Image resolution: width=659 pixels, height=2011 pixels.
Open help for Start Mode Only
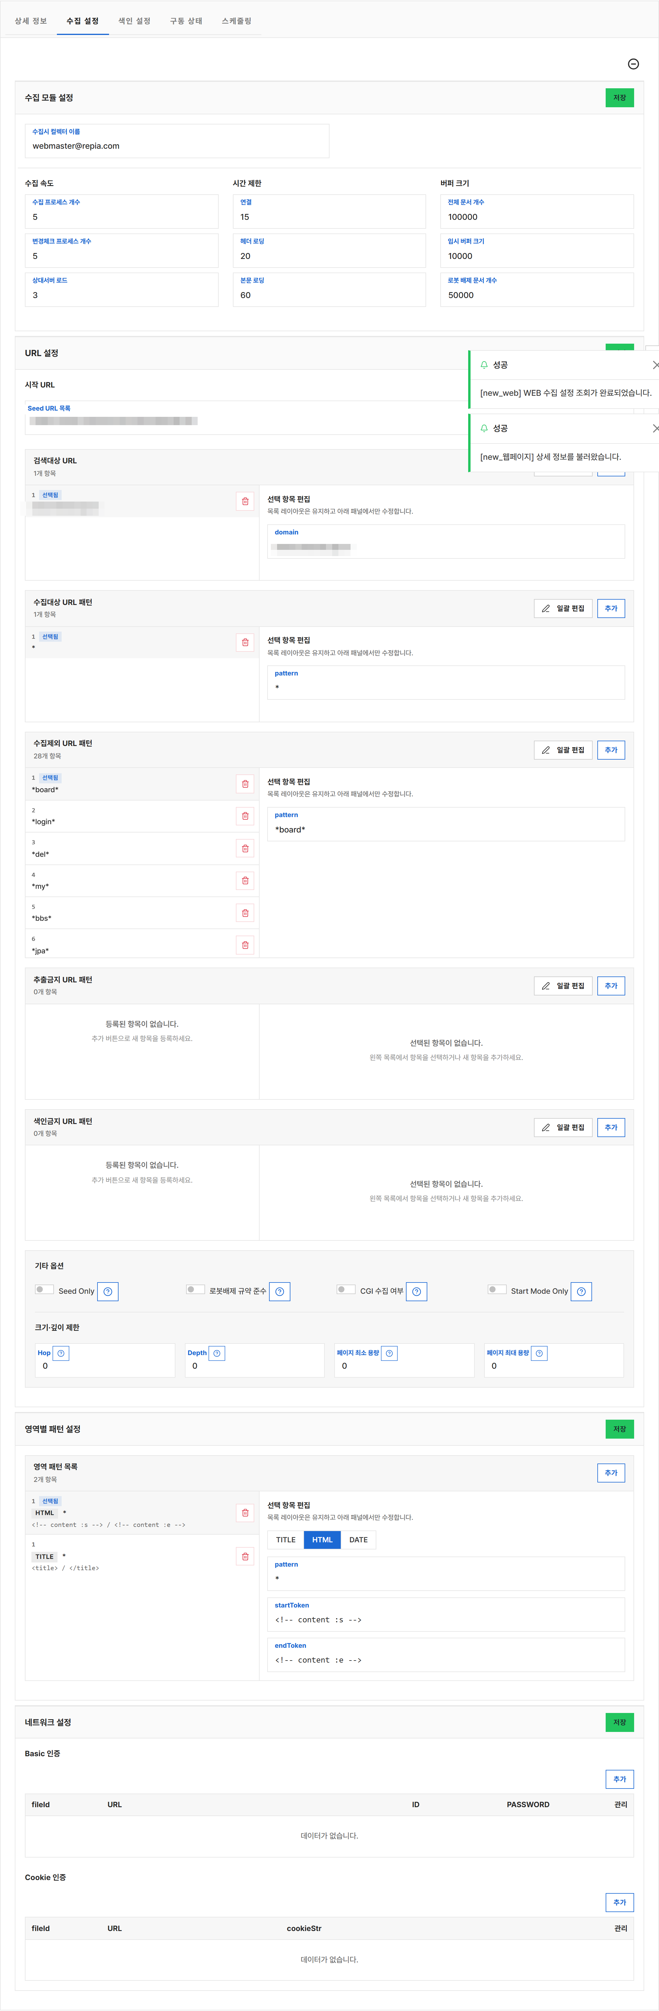click(581, 1291)
